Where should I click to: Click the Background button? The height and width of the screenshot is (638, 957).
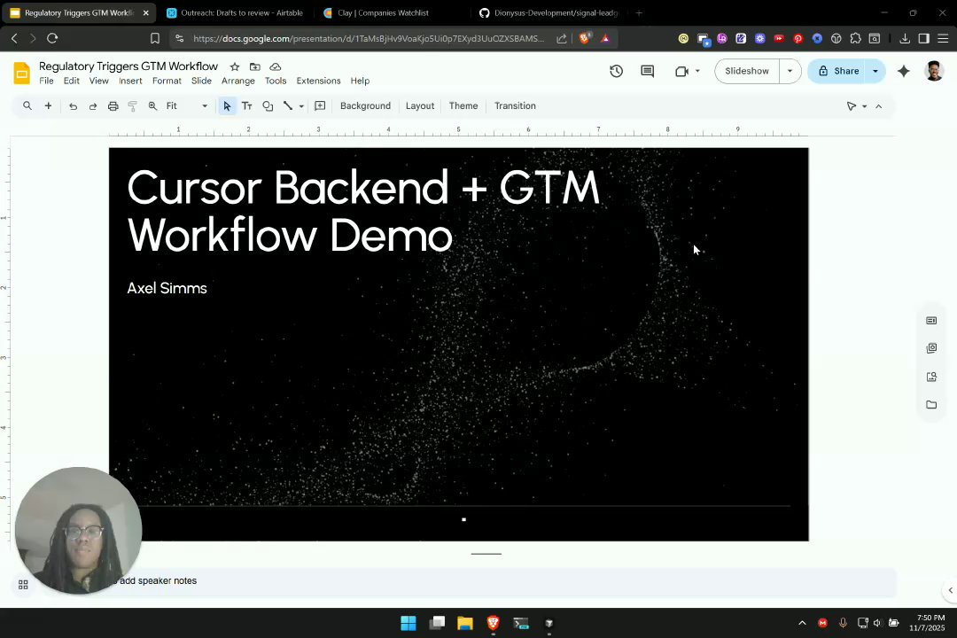click(365, 105)
